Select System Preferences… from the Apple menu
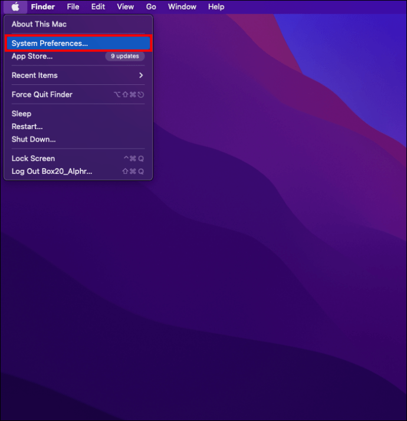407x421 pixels. 78,43
